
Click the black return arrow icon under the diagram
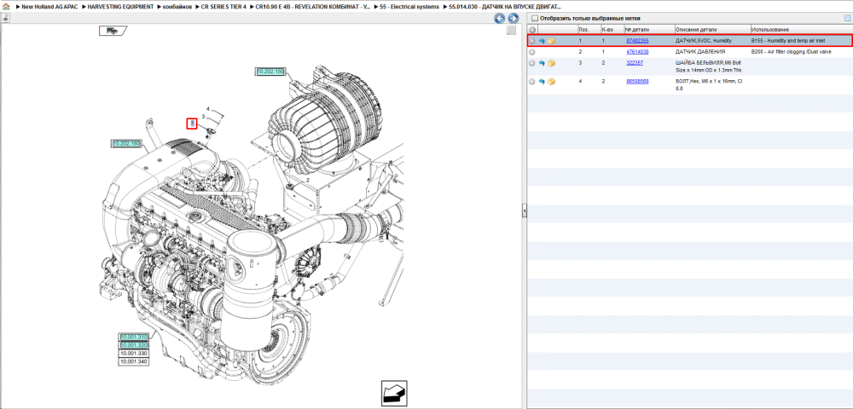[x=396, y=392]
